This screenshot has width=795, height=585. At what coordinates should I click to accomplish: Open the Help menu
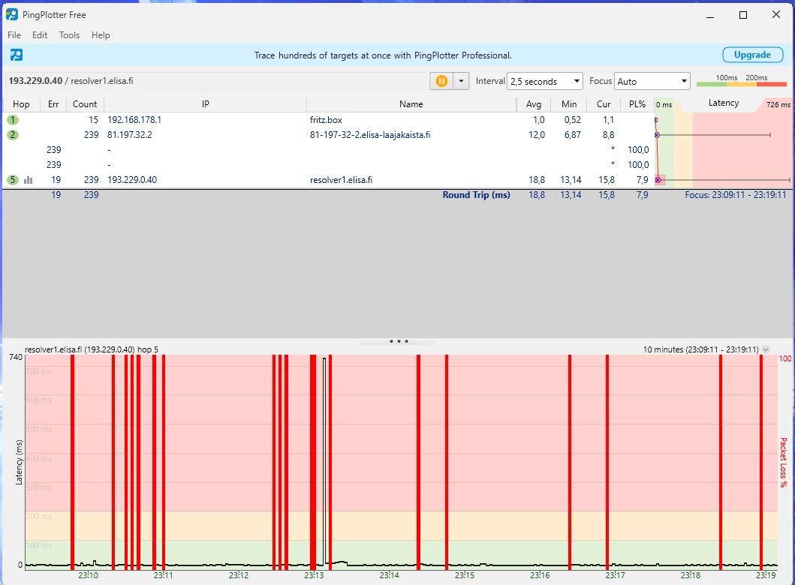tap(101, 35)
